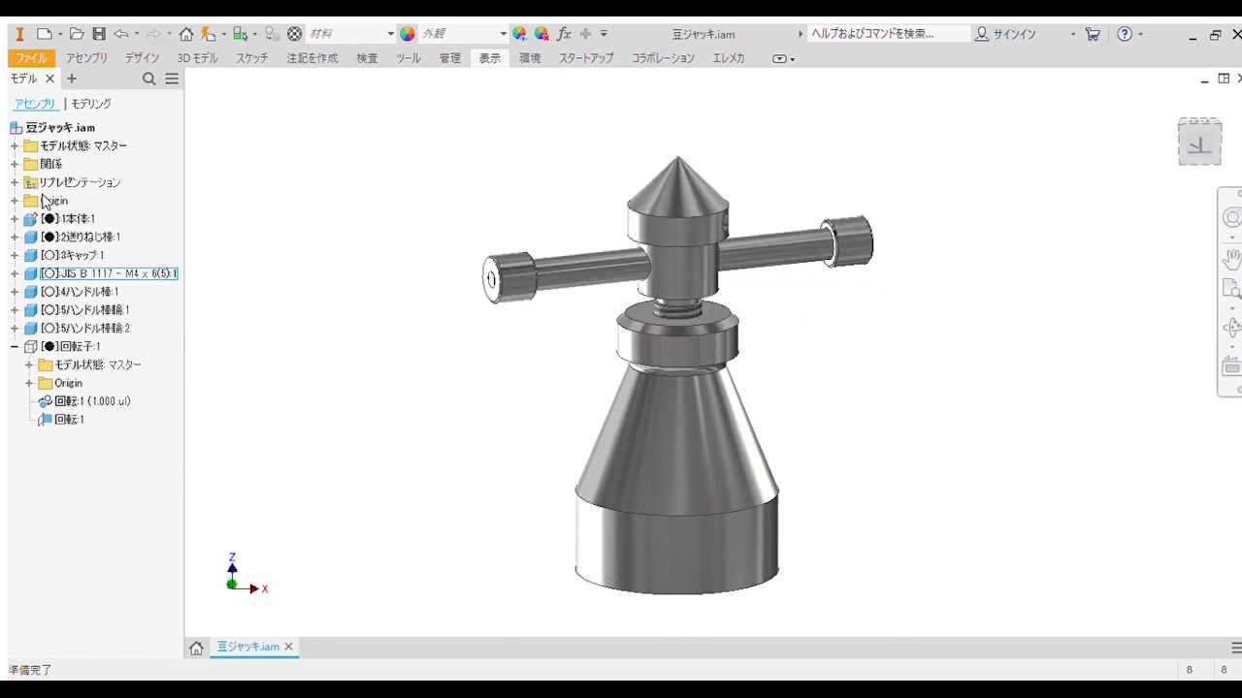Select the 回転:1 (1.000 ul) constraint
1242x698 pixels.
click(x=92, y=401)
